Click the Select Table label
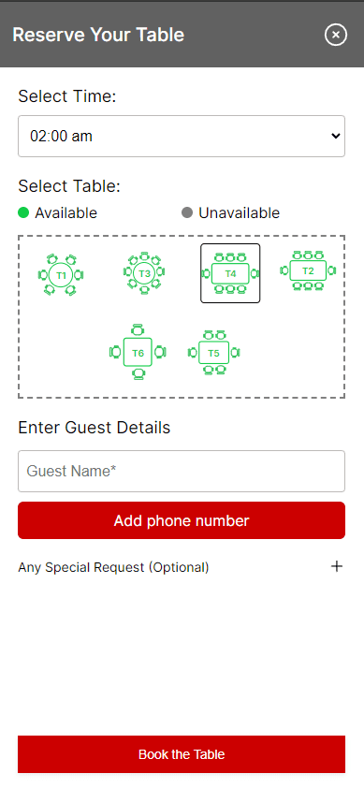 click(x=69, y=186)
